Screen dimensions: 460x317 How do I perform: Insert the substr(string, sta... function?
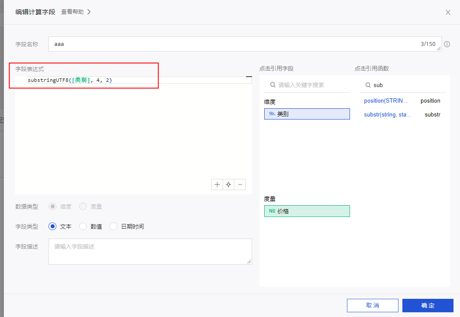(x=387, y=115)
